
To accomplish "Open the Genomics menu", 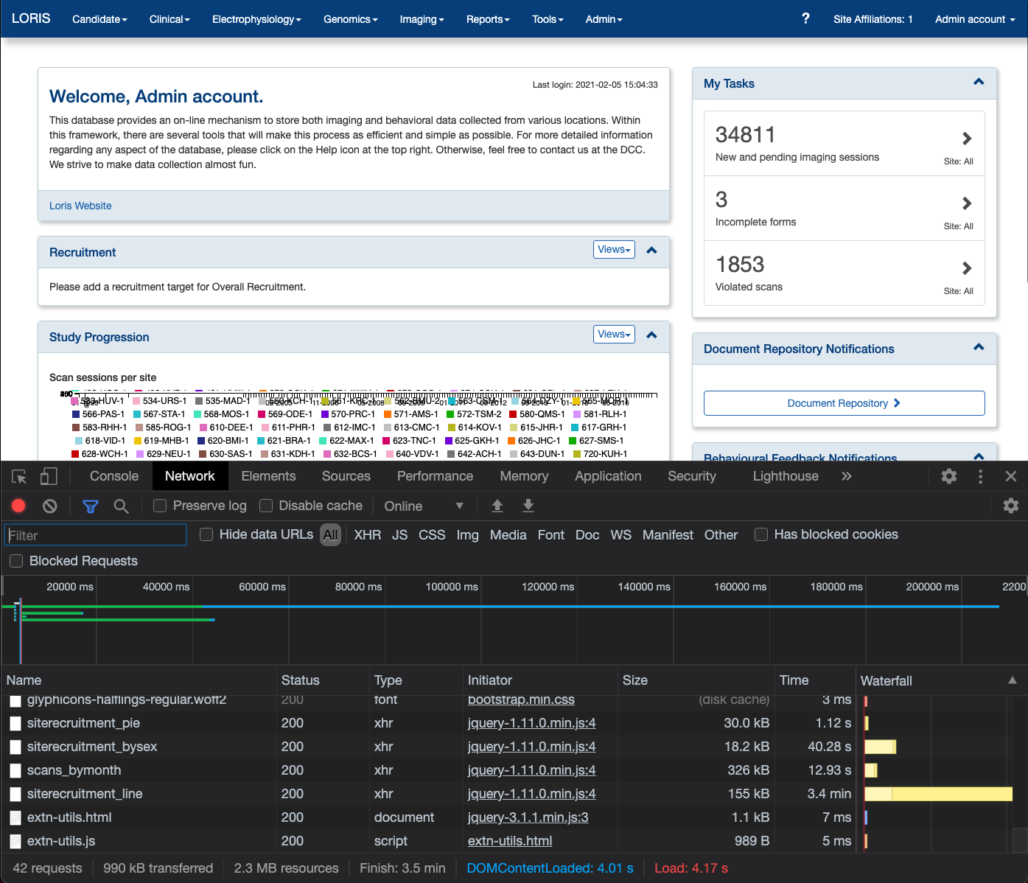I will click(351, 19).
